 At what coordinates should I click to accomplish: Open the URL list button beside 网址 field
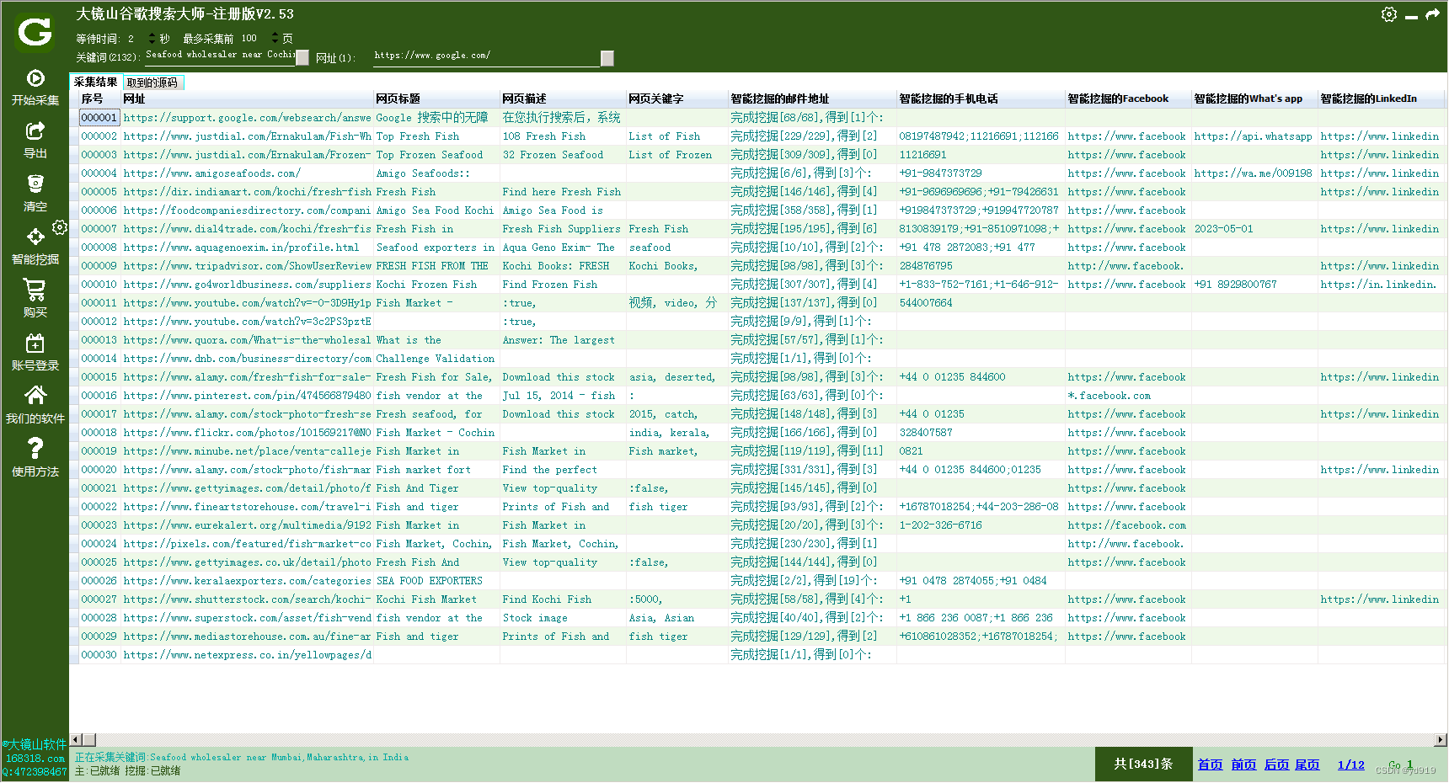tap(607, 57)
